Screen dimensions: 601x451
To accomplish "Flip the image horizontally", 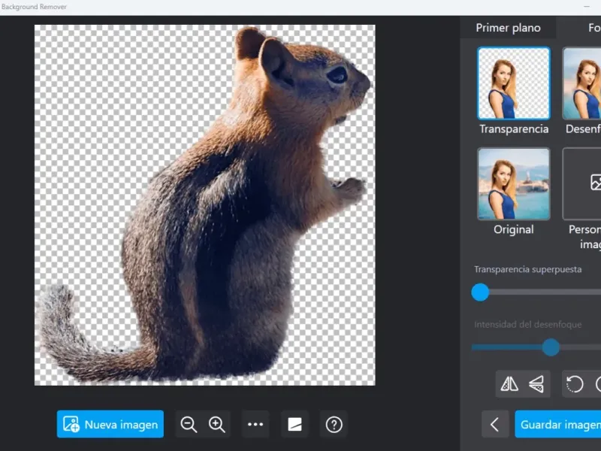I will pyautogui.click(x=509, y=384).
